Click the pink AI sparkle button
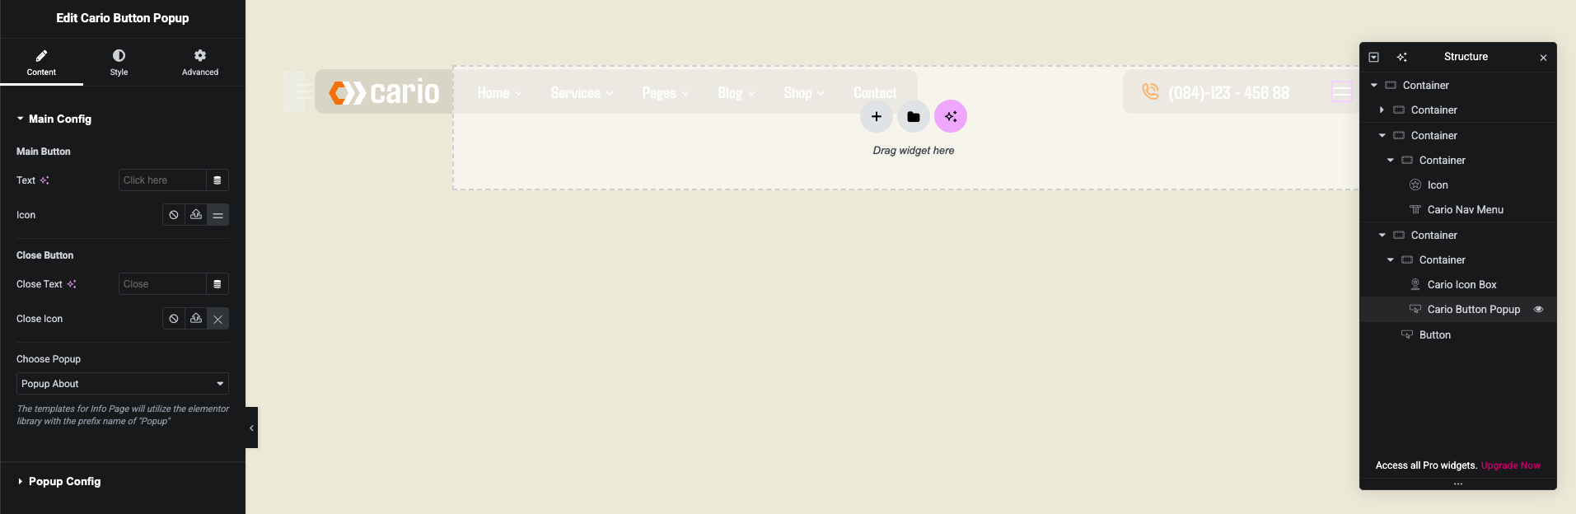This screenshot has height=514, width=1576. click(x=950, y=117)
